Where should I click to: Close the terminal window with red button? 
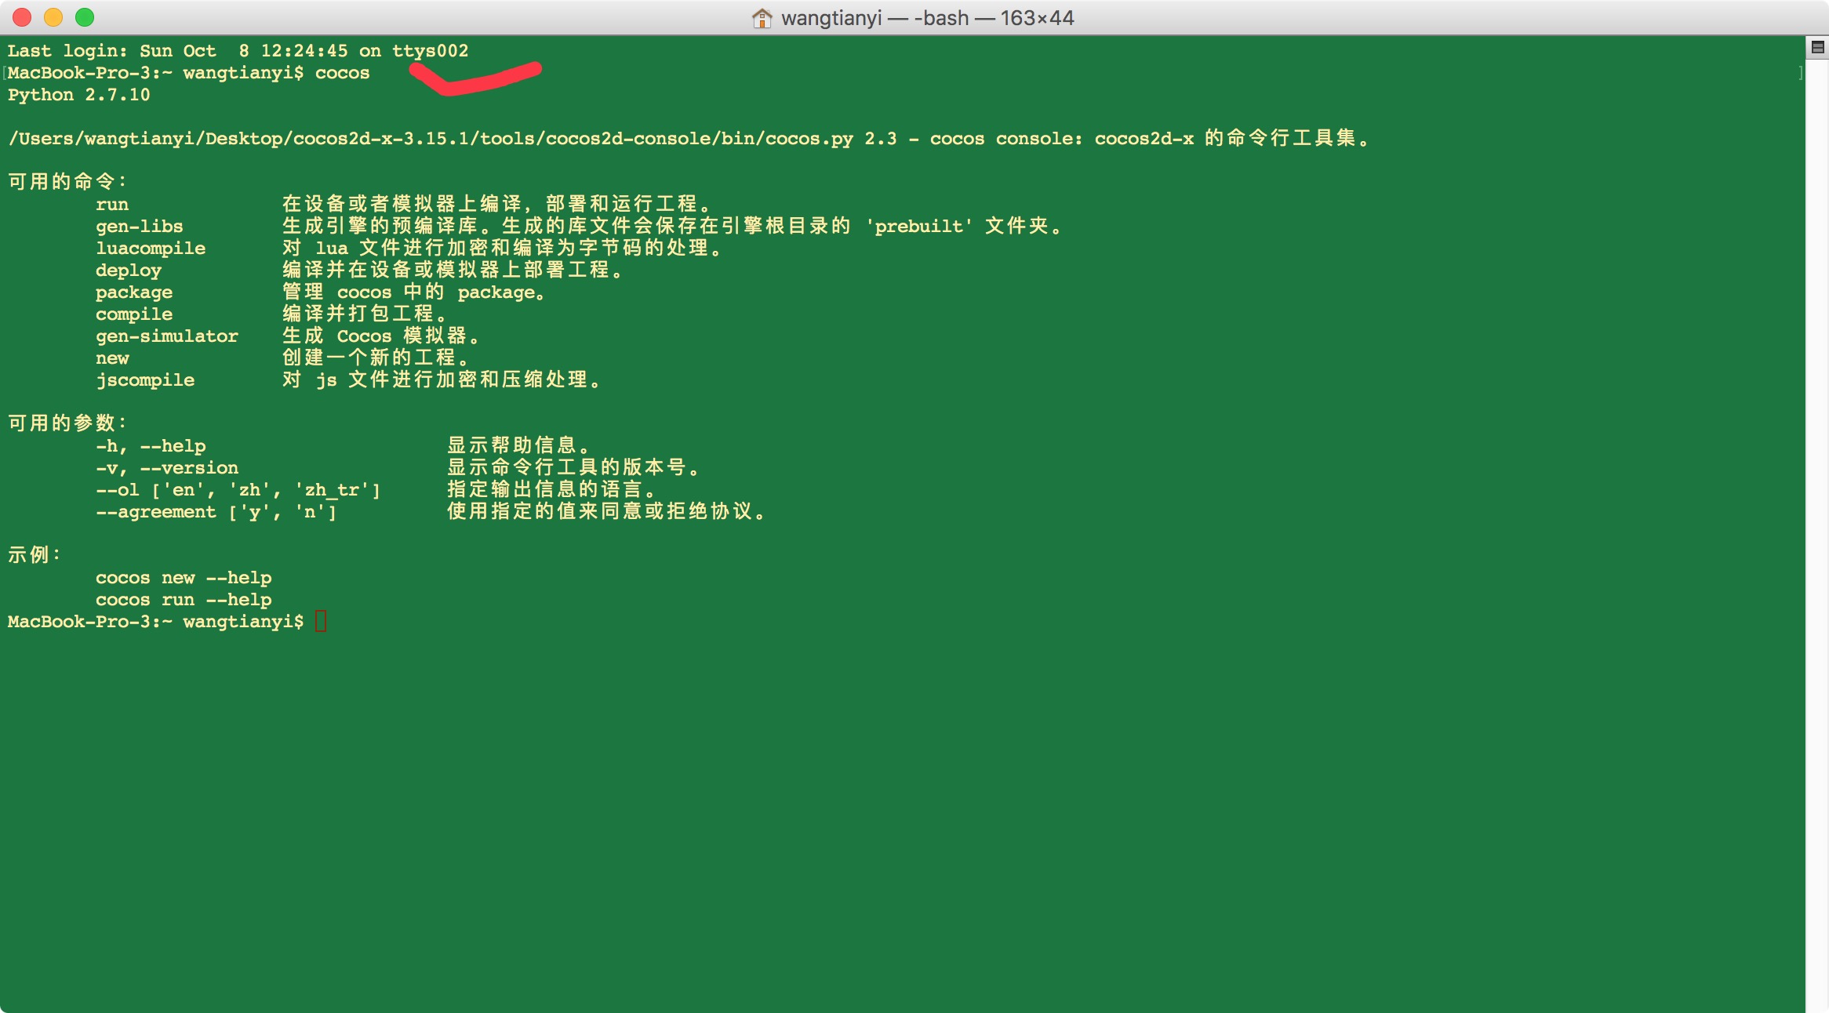point(22,17)
